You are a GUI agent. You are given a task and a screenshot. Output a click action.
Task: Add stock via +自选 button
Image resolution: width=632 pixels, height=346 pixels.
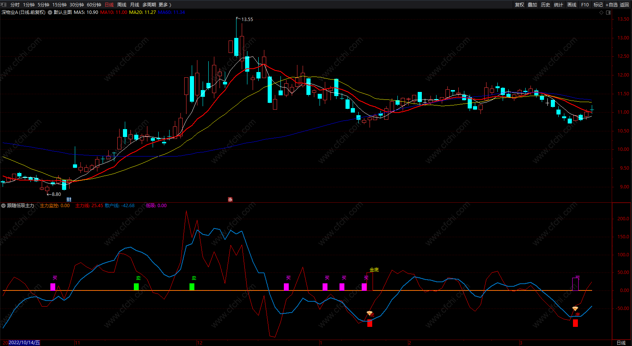tap(612, 5)
